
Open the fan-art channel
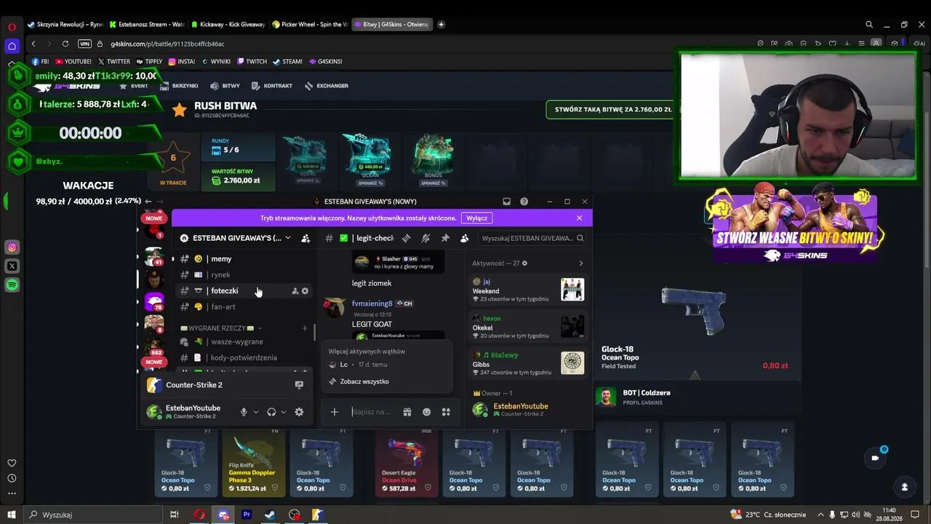click(244, 307)
